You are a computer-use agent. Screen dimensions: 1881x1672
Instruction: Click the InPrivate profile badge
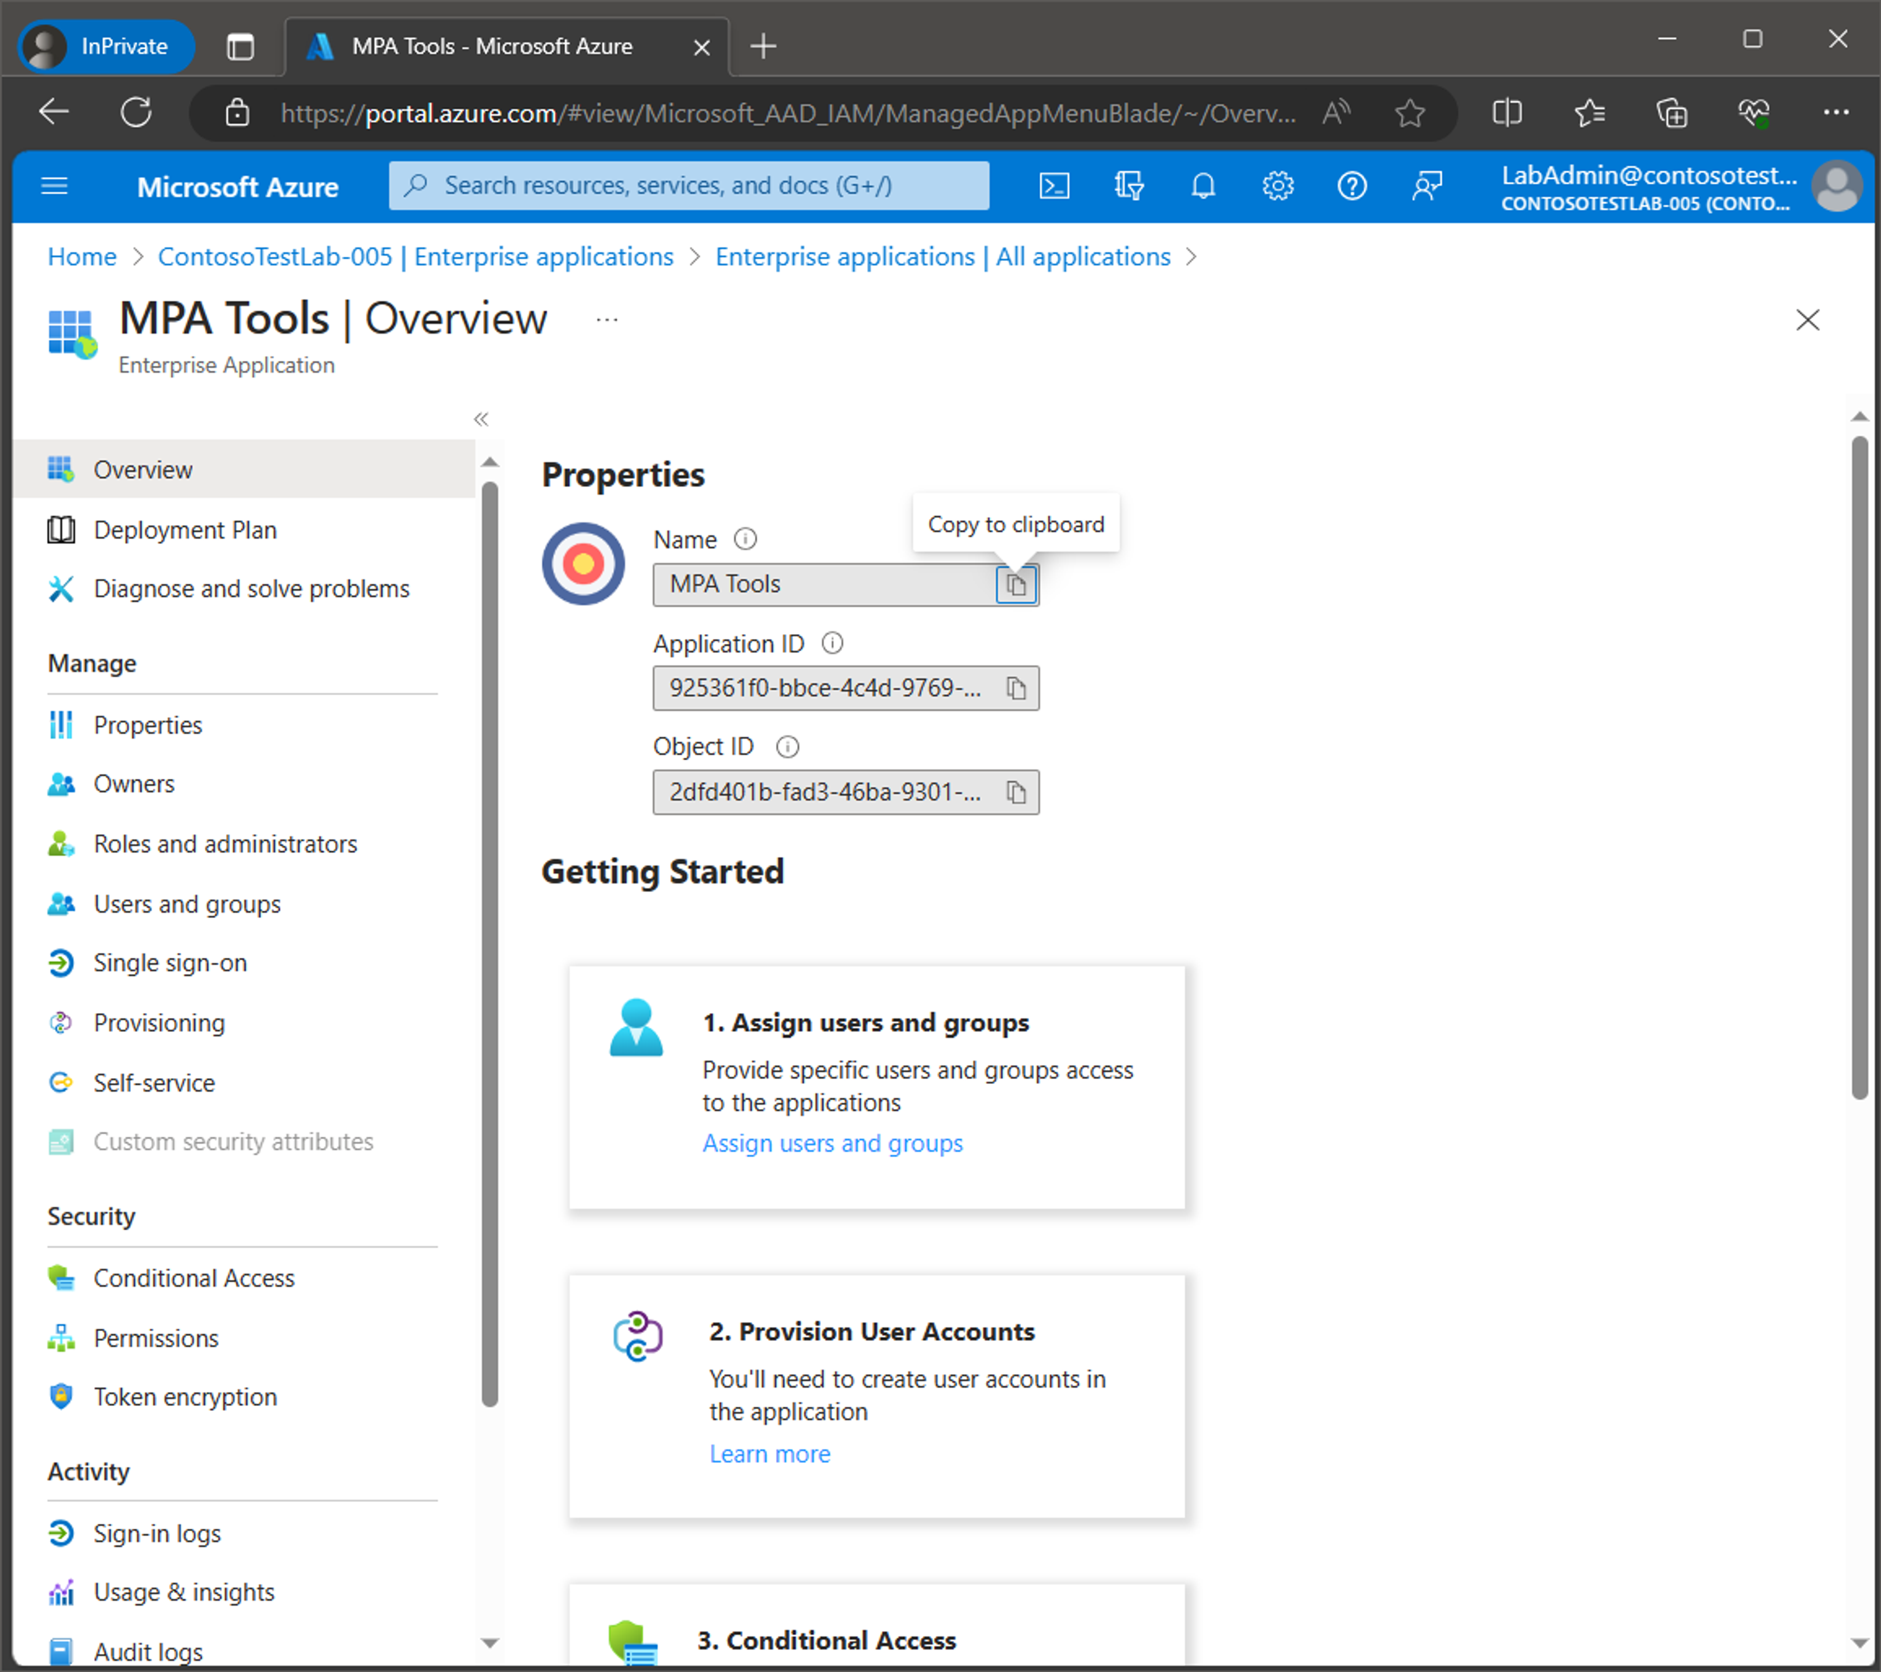106,46
